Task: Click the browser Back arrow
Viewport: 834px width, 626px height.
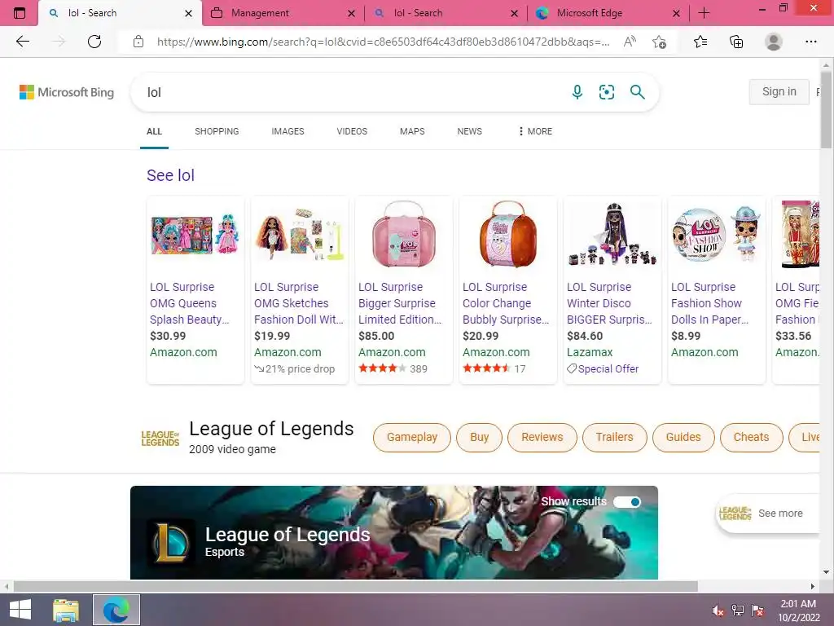Action: 22,42
